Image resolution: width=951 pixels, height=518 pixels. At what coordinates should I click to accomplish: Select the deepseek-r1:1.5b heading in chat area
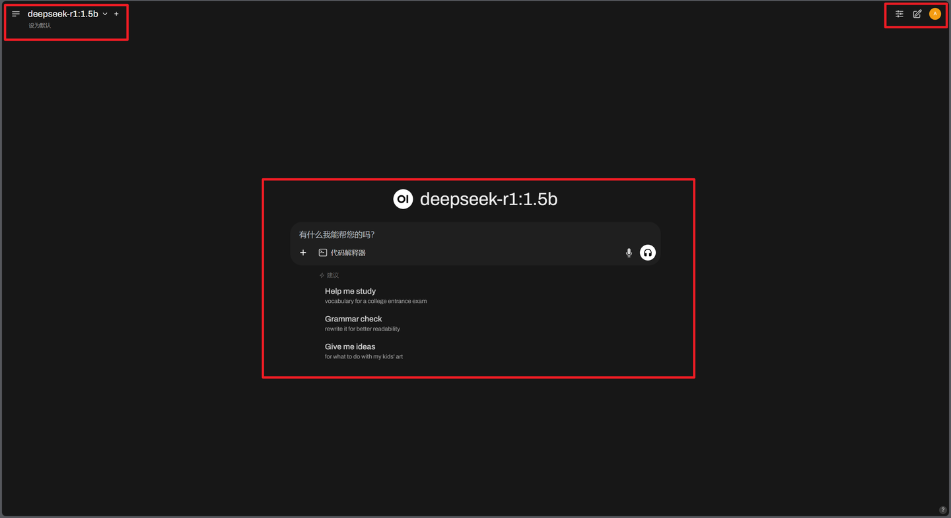coord(488,199)
